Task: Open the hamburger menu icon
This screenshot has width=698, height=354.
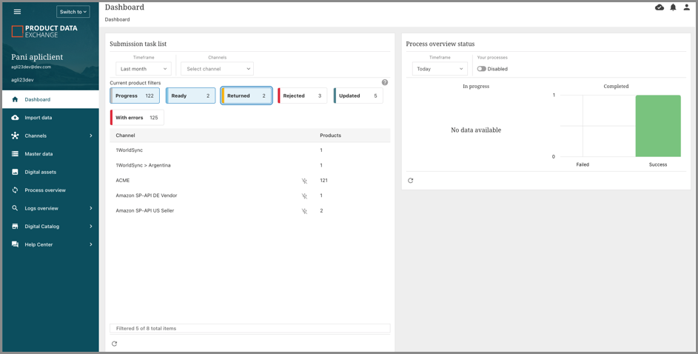Action: [17, 12]
